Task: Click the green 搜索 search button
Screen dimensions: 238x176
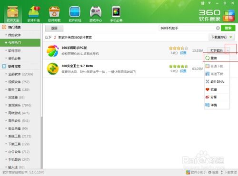Action: click(x=228, y=28)
